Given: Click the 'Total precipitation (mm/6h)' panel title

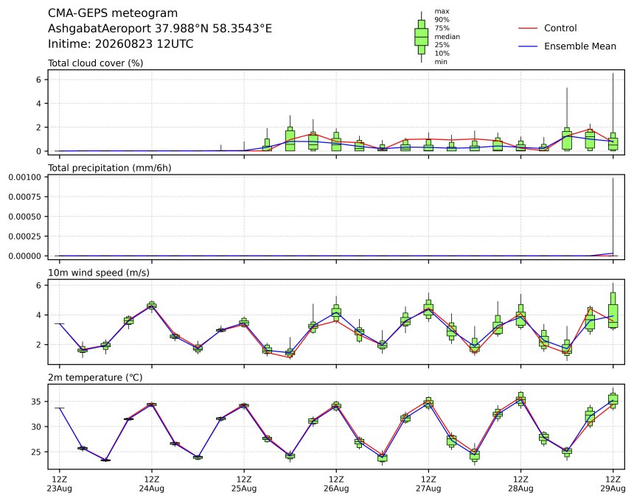Looking at the screenshot, I should (x=110, y=168).
